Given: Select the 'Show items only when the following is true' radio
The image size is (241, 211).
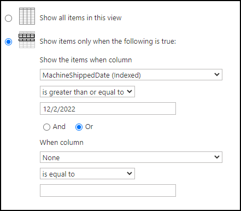Looking at the screenshot, I should click(8, 42).
